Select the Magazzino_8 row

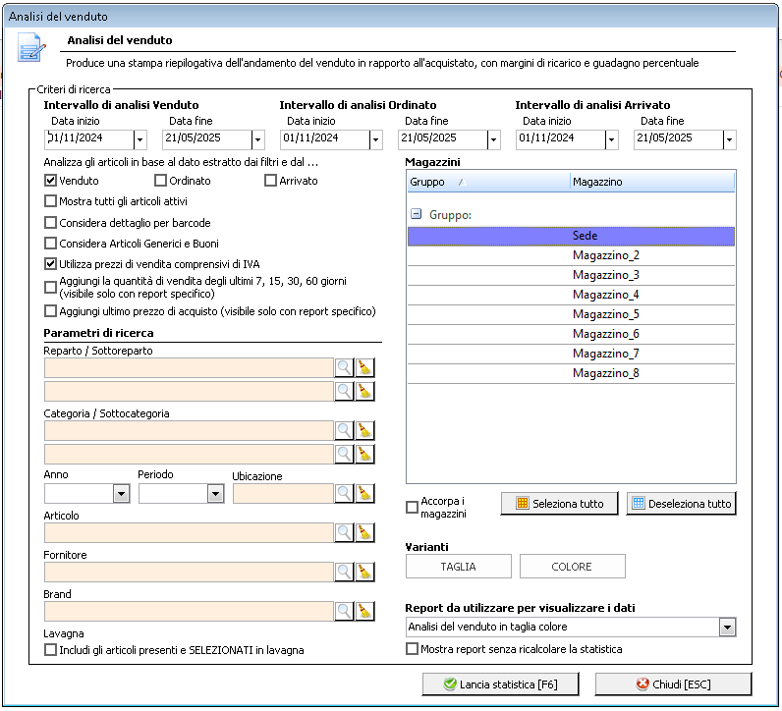pyautogui.click(x=571, y=373)
